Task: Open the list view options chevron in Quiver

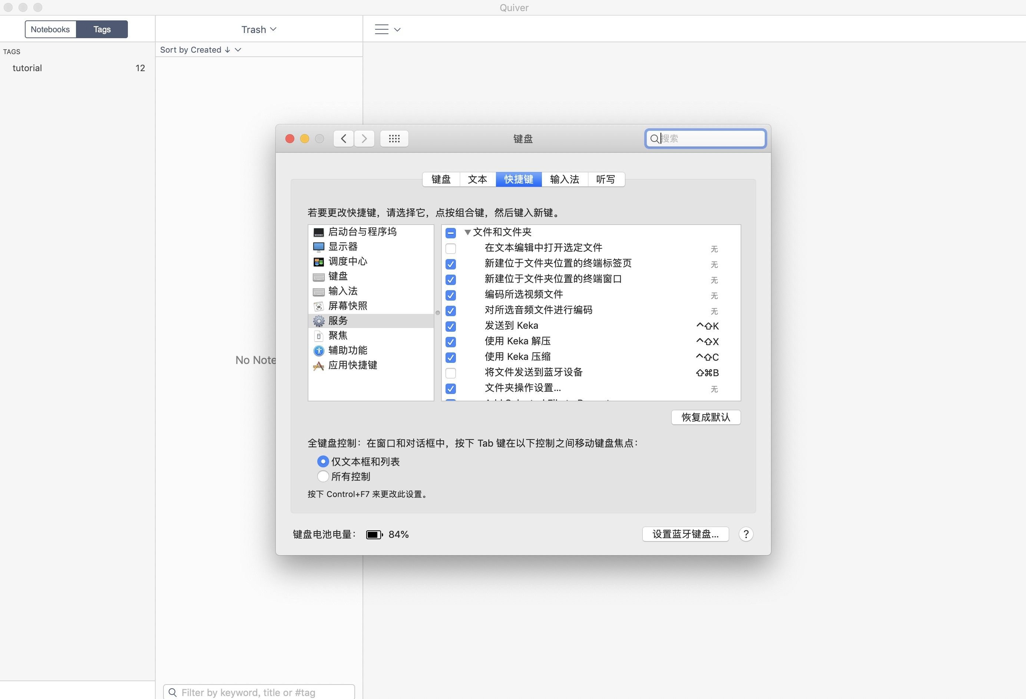Action: pyautogui.click(x=397, y=30)
